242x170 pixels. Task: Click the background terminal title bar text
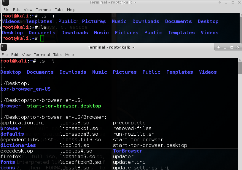click(x=113, y=2)
